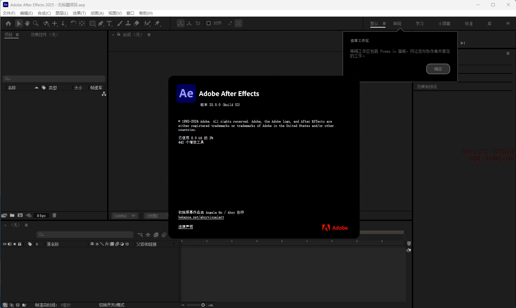This screenshot has height=308, width=516.
Task: Open the 100% magnification dropdown
Action: (x=124, y=216)
